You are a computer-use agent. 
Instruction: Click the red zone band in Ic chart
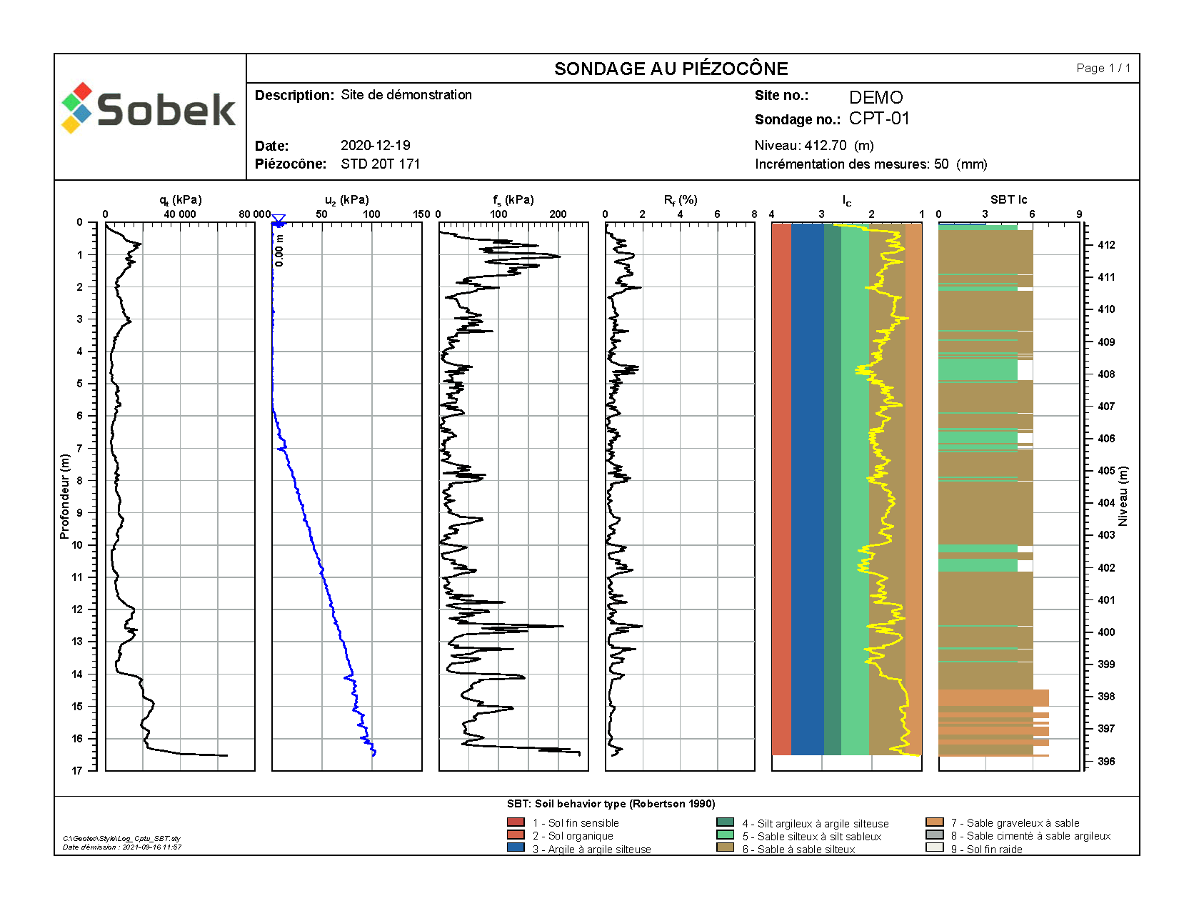781,489
